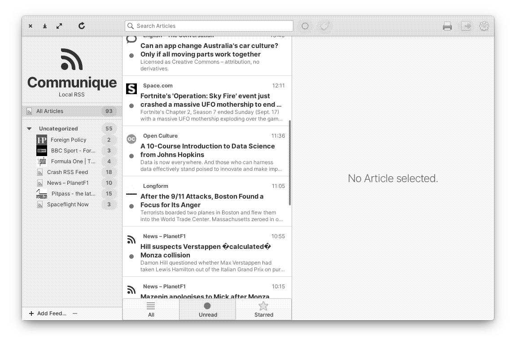516x348 pixels.
Task: Toggle unread dot on Fortnite article
Action: [x=131, y=106]
